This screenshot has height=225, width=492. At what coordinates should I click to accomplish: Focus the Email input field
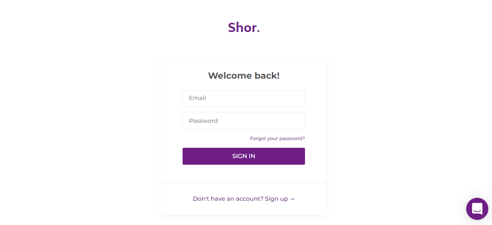[243, 98]
